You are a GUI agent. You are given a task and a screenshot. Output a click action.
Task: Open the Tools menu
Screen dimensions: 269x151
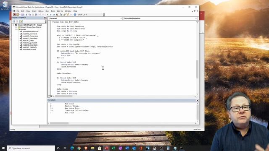coord(53,11)
